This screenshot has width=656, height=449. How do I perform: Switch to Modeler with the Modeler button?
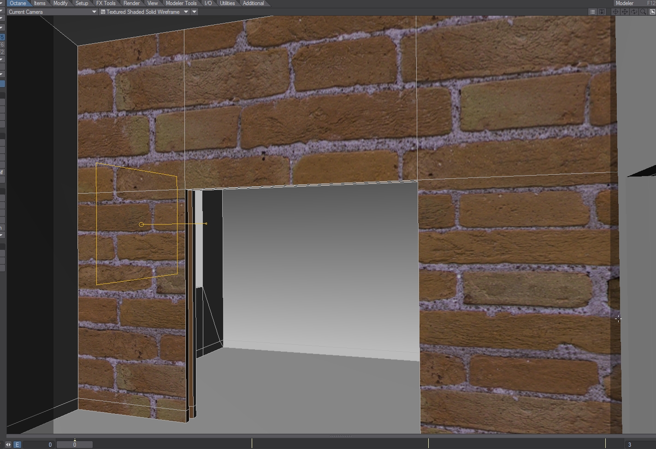click(x=635, y=3)
